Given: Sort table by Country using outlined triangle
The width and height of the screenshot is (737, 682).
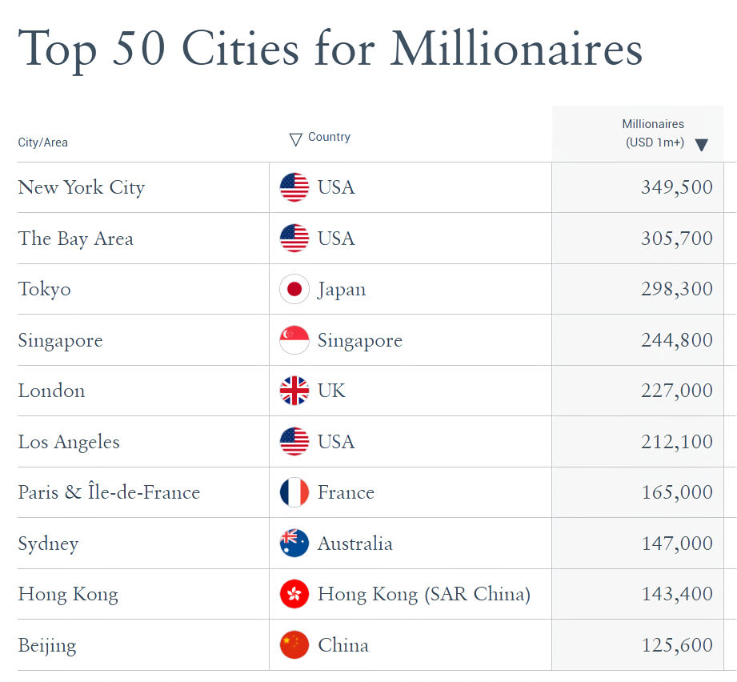Looking at the screenshot, I should (x=295, y=139).
